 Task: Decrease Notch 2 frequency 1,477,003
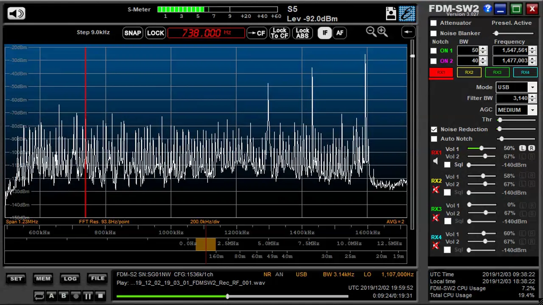click(532, 63)
